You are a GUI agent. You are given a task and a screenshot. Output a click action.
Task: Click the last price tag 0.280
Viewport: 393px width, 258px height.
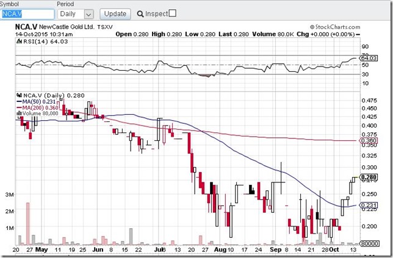click(368, 177)
